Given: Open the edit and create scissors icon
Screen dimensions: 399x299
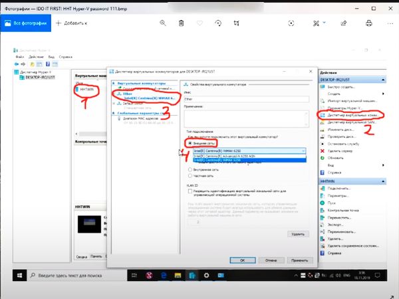Looking at the screenshot, I should [x=316, y=23].
